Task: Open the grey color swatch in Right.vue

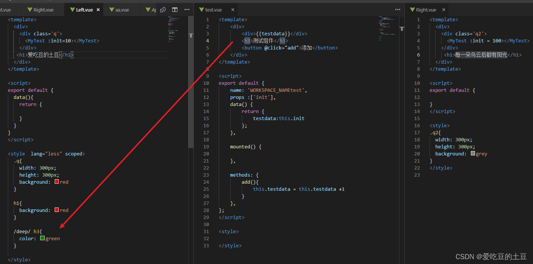Action: pos(473,154)
